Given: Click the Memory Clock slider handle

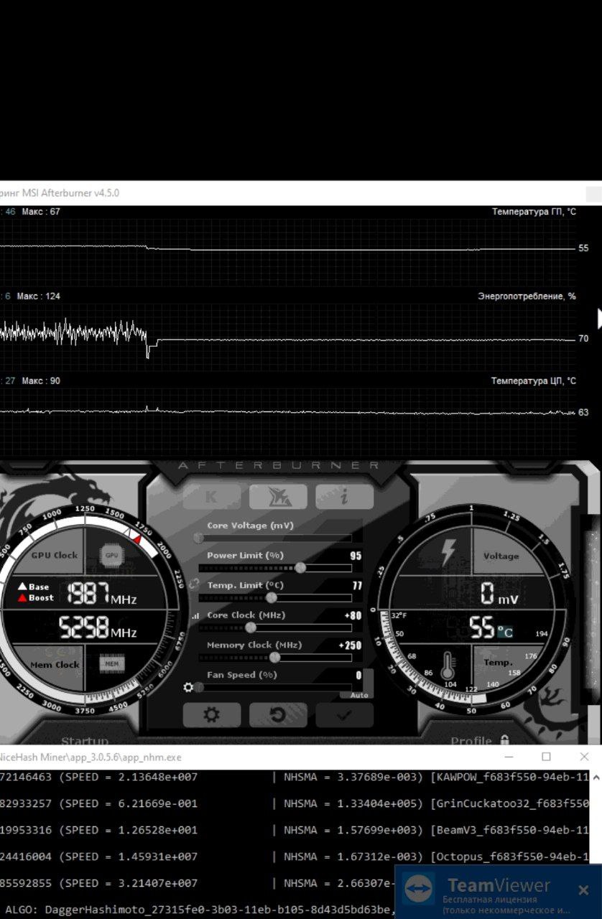Looking at the screenshot, I should (274, 657).
